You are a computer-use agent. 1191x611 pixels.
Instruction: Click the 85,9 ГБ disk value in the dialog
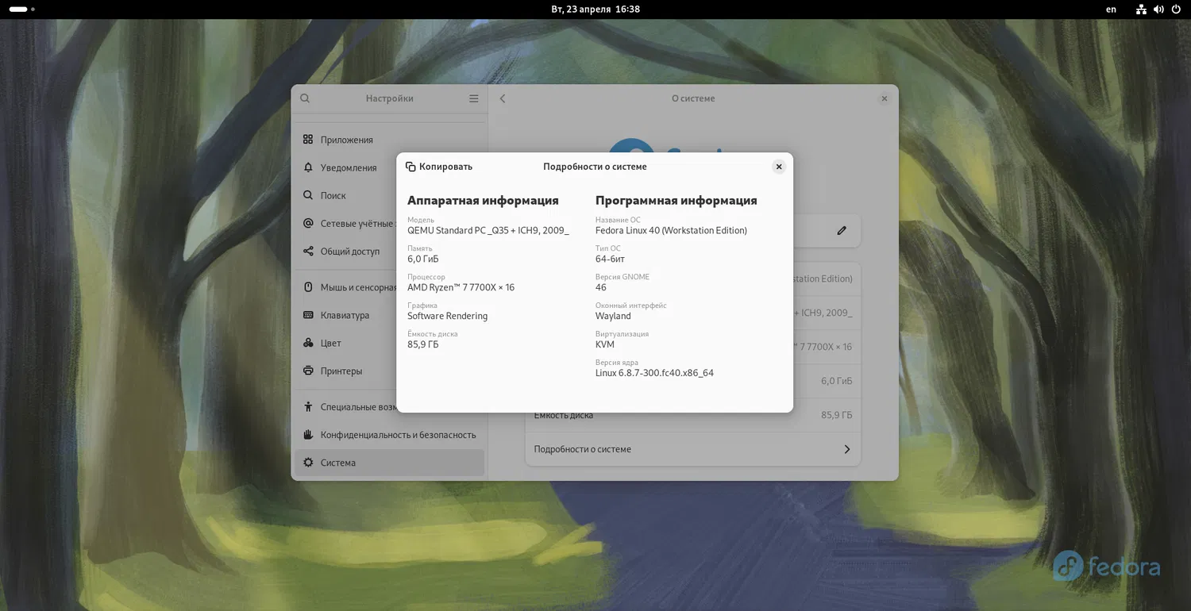(423, 344)
